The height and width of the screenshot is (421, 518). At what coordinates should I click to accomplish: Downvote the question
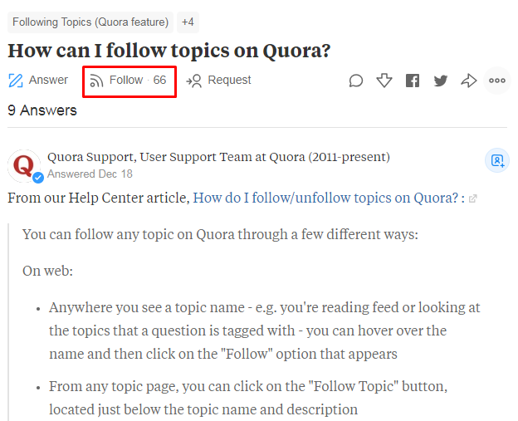[x=384, y=81]
